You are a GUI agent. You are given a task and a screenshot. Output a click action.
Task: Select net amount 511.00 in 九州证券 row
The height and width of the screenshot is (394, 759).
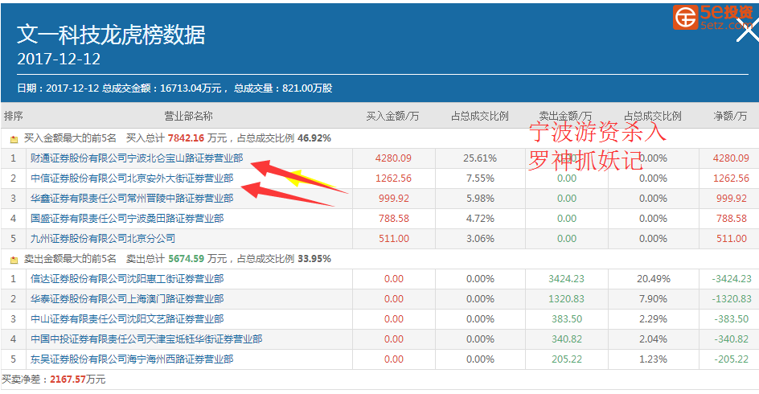click(x=732, y=239)
